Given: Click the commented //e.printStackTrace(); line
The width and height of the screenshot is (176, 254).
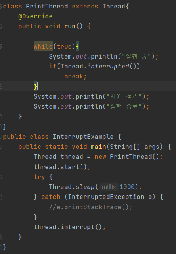Looking at the screenshot, I should click(x=90, y=207).
